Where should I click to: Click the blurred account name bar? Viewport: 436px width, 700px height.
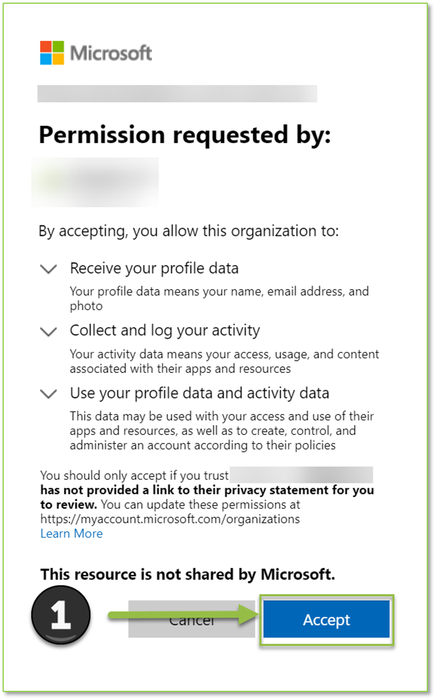(x=177, y=93)
